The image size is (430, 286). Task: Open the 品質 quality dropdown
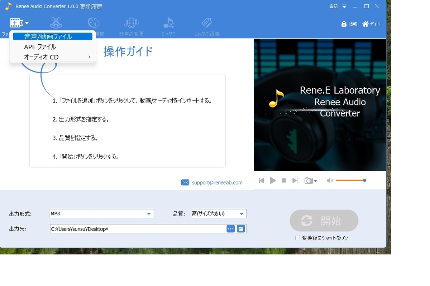[219, 213]
